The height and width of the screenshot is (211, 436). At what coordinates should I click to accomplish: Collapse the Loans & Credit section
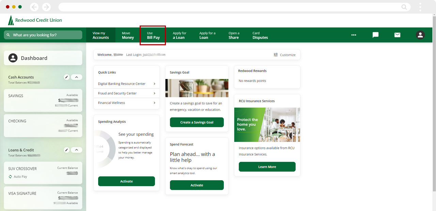click(x=76, y=150)
